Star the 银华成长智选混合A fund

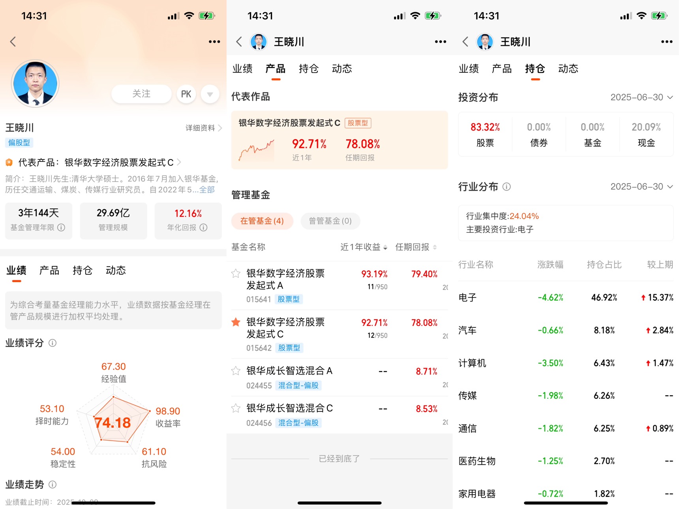pos(236,371)
